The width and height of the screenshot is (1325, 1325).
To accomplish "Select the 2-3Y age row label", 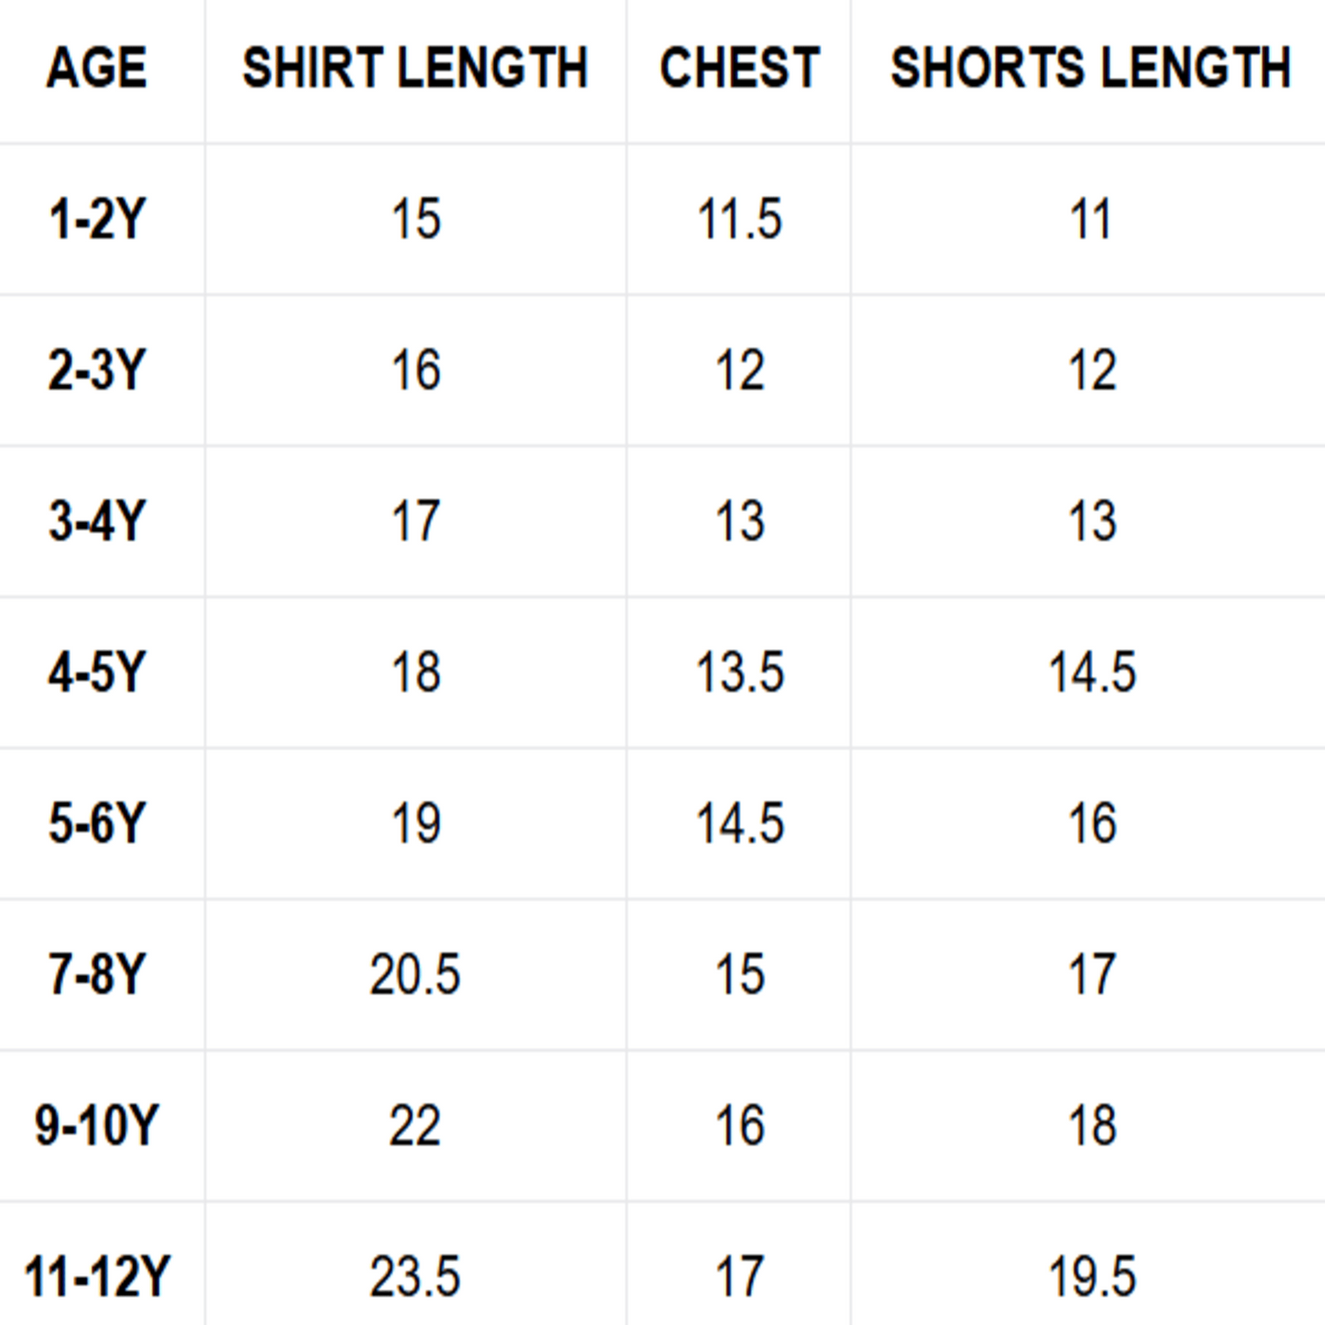I will (96, 370).
